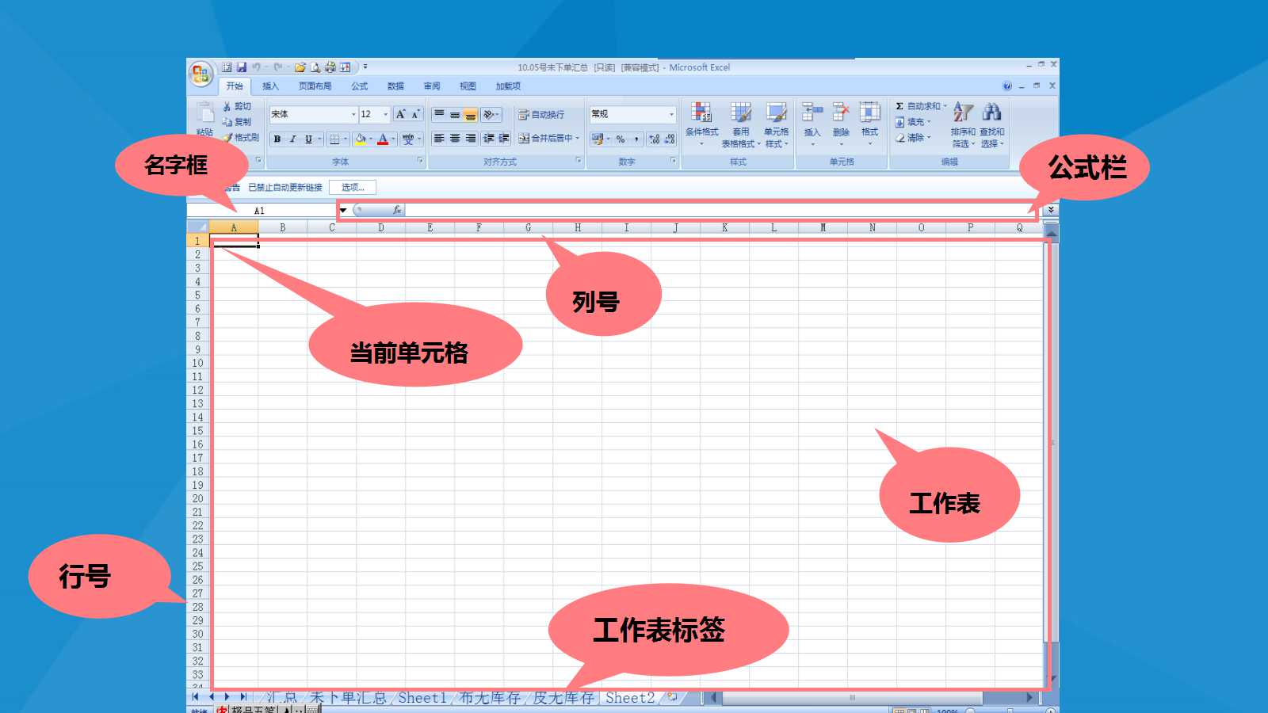The width and height of the screenshot is (1268, 713).
Task: Select the bold formatting icon
Action: coord(277,139)
